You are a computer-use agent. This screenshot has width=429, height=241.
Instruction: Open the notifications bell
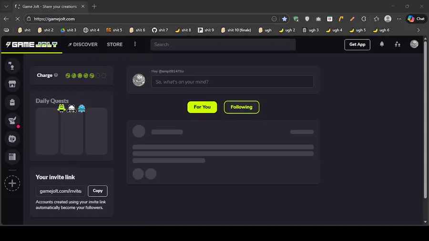pos(382,44)
